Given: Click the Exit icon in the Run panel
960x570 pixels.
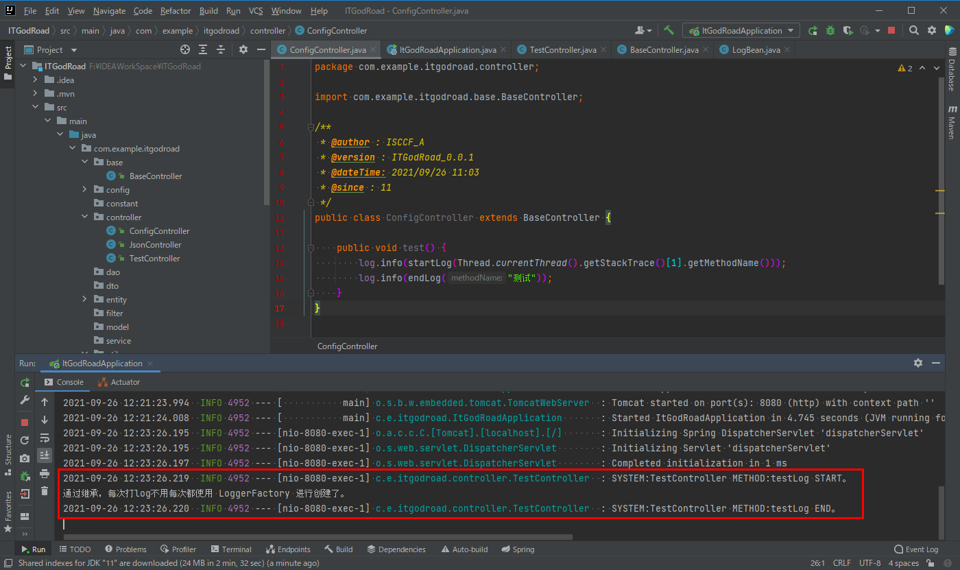Looking at the screenshot, I should pos(25,493).
